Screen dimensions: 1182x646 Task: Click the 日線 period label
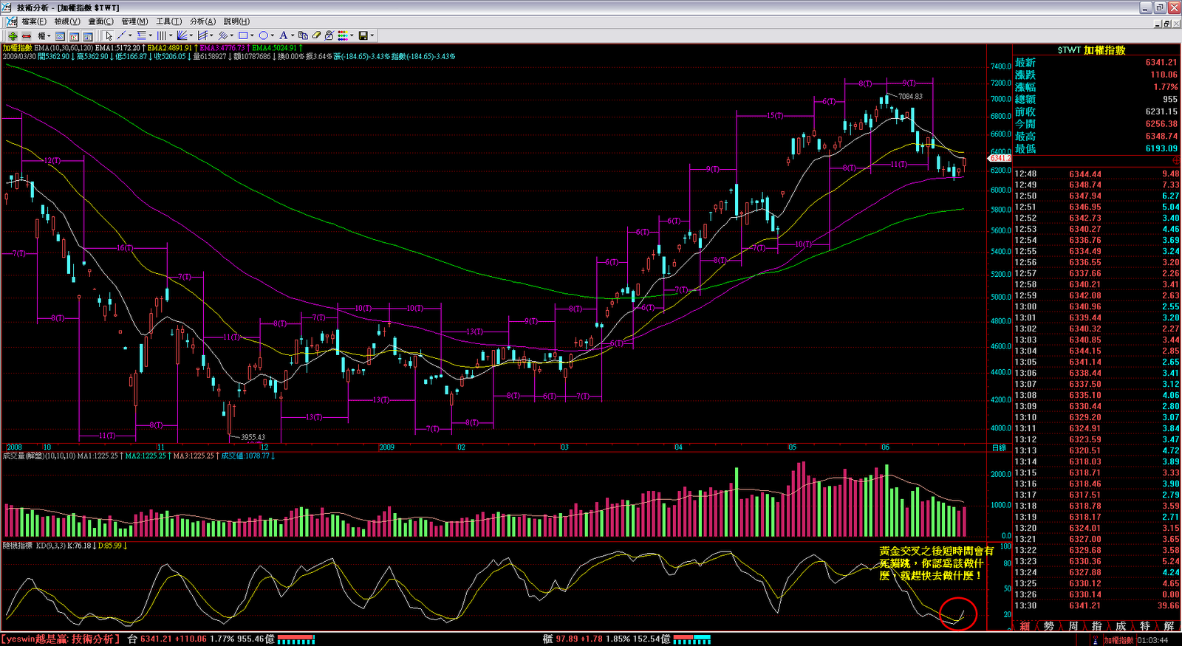999,447
